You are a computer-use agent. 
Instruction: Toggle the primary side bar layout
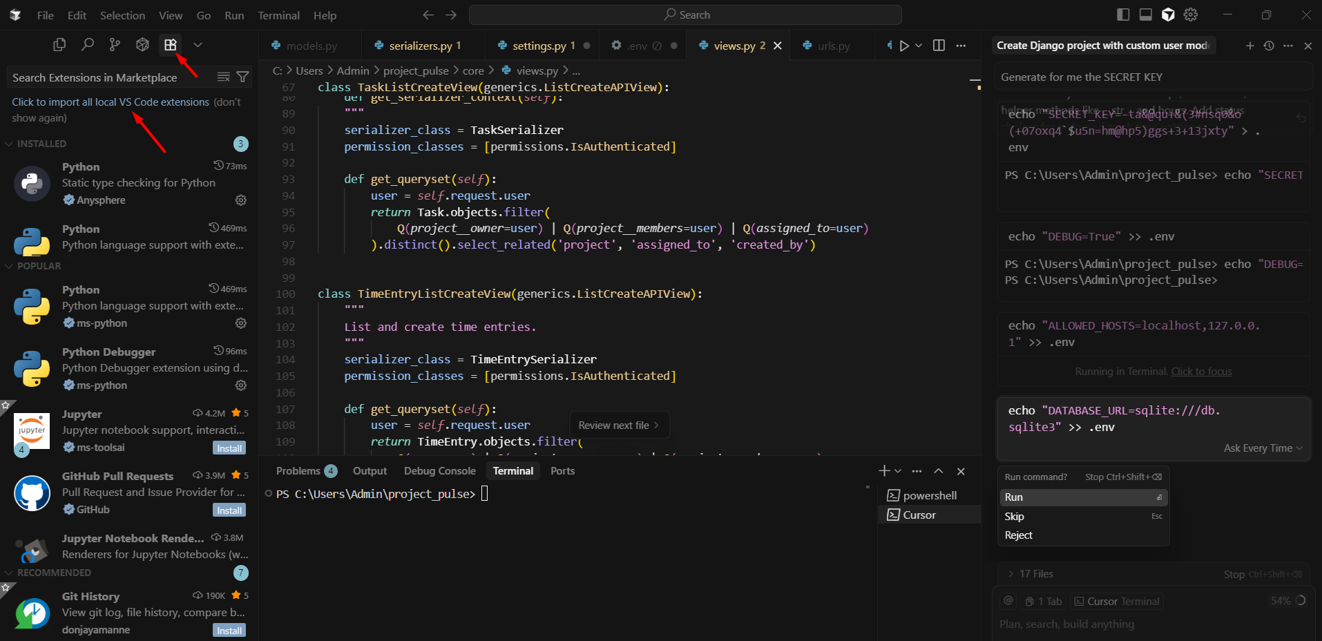(1123, 15)
